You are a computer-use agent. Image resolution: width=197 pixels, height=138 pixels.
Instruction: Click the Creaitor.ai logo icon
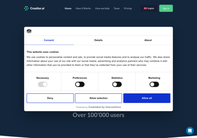point(26,8)
